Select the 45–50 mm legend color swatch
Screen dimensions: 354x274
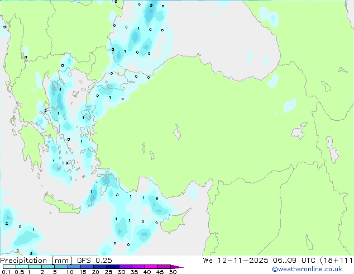click(164, 267)
